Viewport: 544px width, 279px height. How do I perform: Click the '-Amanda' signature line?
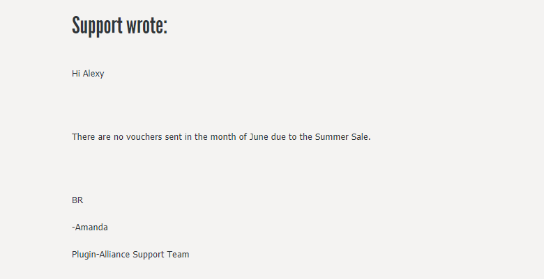coord(90,228)
